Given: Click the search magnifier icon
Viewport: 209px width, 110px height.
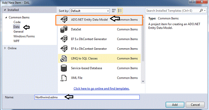Looking at the screenshot, I should [x=201, y=11].
